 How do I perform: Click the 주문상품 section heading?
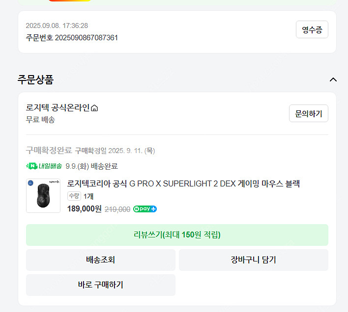36,79
